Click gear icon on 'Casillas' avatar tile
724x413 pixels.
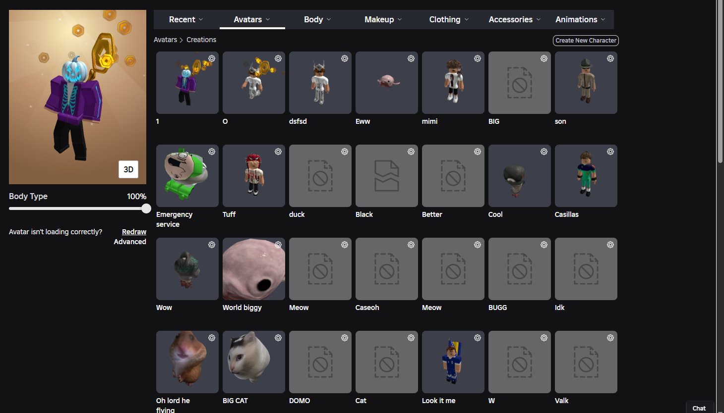pos(610,152)
